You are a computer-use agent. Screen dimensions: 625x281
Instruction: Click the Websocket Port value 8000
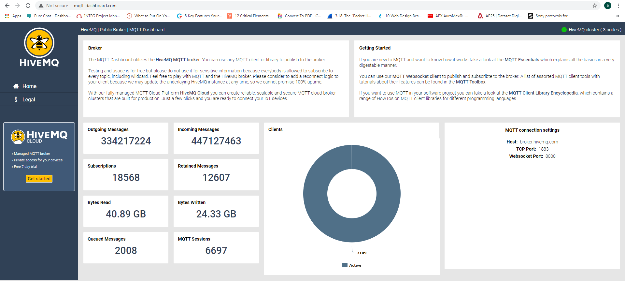coord(550,156)
